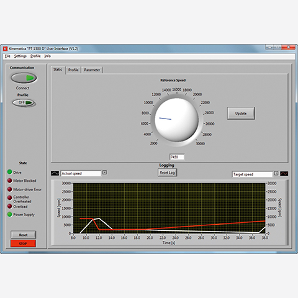The width and height of the screenshot is (298, 298).
Task: Expand the Actual speed plot options
Action: tap(104, 172)
